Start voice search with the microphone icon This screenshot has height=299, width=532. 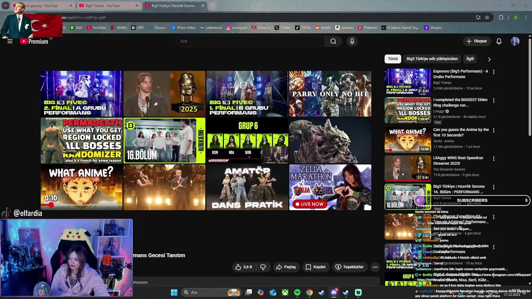click(352, 41)
